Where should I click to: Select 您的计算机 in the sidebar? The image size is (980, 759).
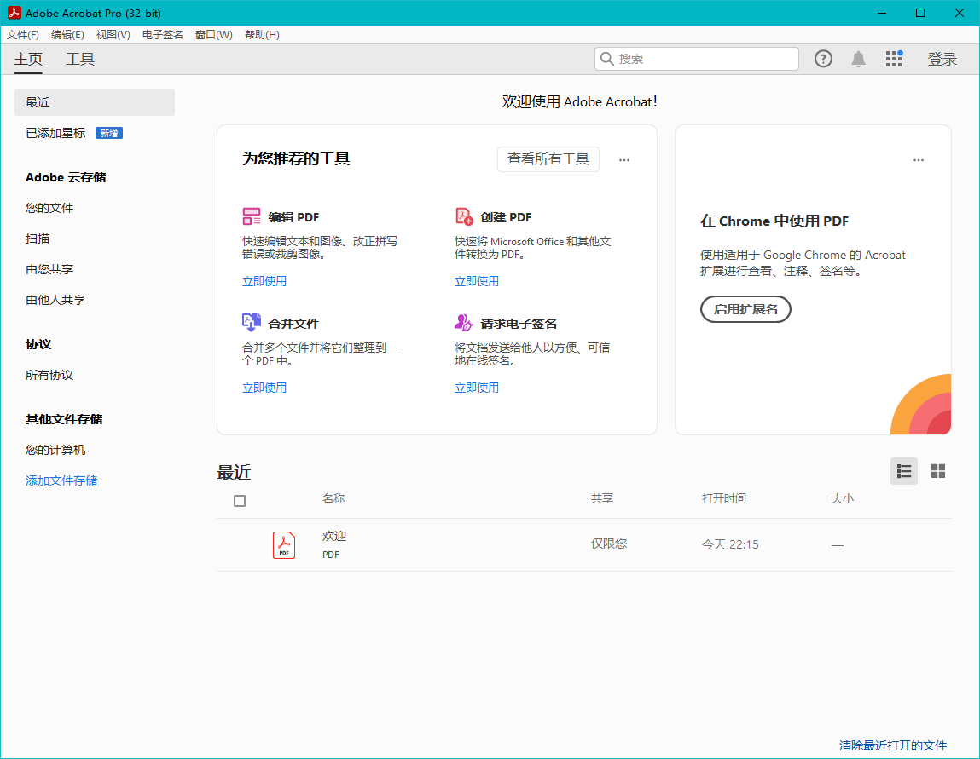pos(55,450)
